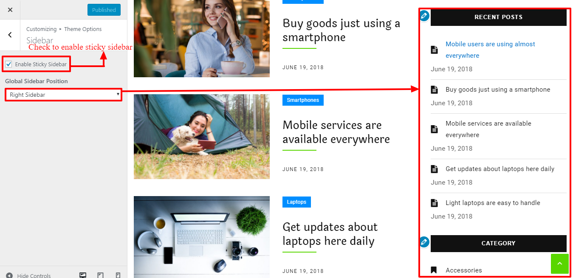Screen dimensions: 573x278
Task: Switch to mobile preview device icon
Action: [118, 275]
